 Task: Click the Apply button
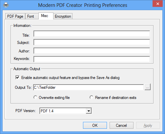148,125
